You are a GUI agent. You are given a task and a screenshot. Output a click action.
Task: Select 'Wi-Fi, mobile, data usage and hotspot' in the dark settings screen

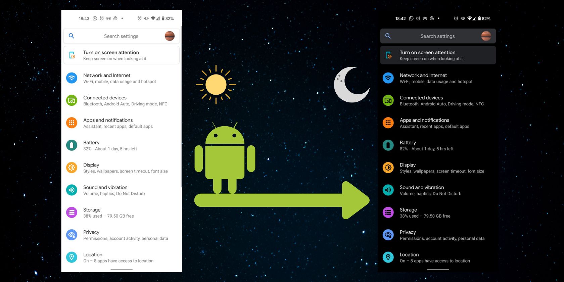point(436,82)
